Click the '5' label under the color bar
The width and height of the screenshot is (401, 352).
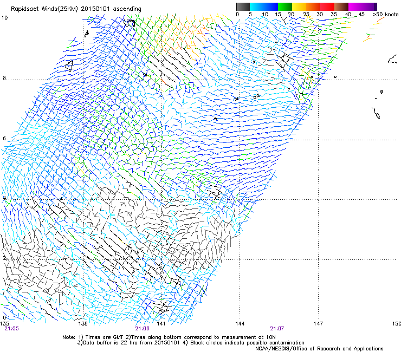point(250,15)
